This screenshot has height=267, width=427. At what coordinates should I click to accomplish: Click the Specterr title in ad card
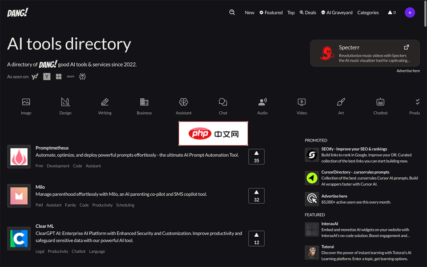pyautogui.click(x=349, y=47)
